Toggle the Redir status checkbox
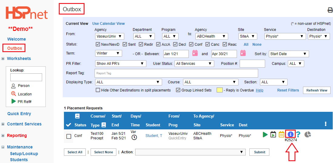Viewport: 333px width, 163px height. pyautogui.click(x=141, y=44)
